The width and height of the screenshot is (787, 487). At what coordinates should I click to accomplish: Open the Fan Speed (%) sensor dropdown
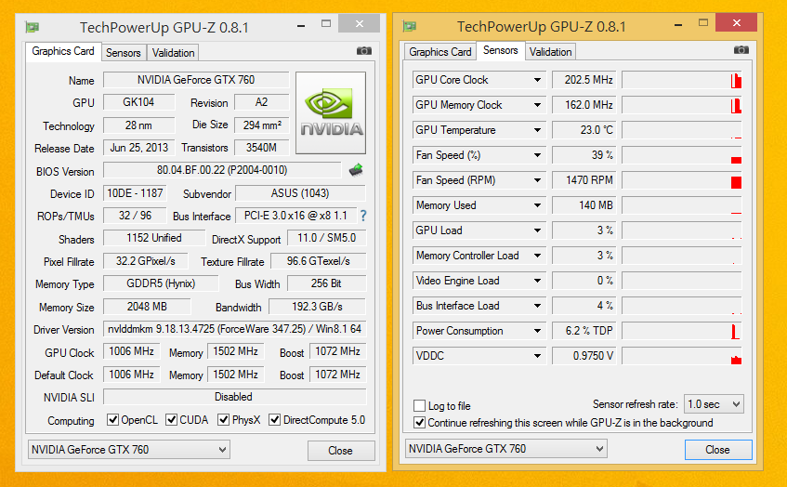click(x=537, y=155)
